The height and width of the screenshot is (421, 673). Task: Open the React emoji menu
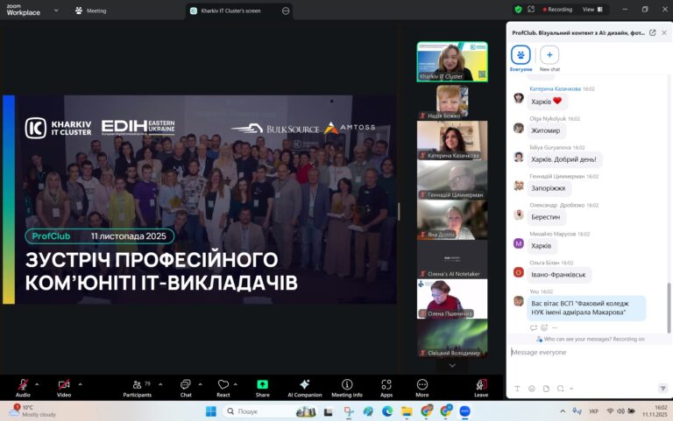223,388
